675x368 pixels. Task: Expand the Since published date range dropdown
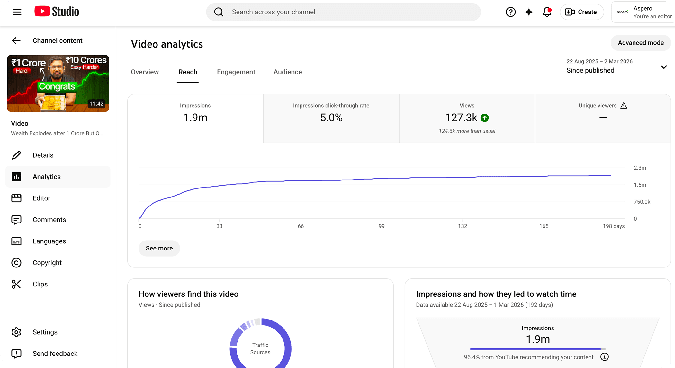point(663,67)
